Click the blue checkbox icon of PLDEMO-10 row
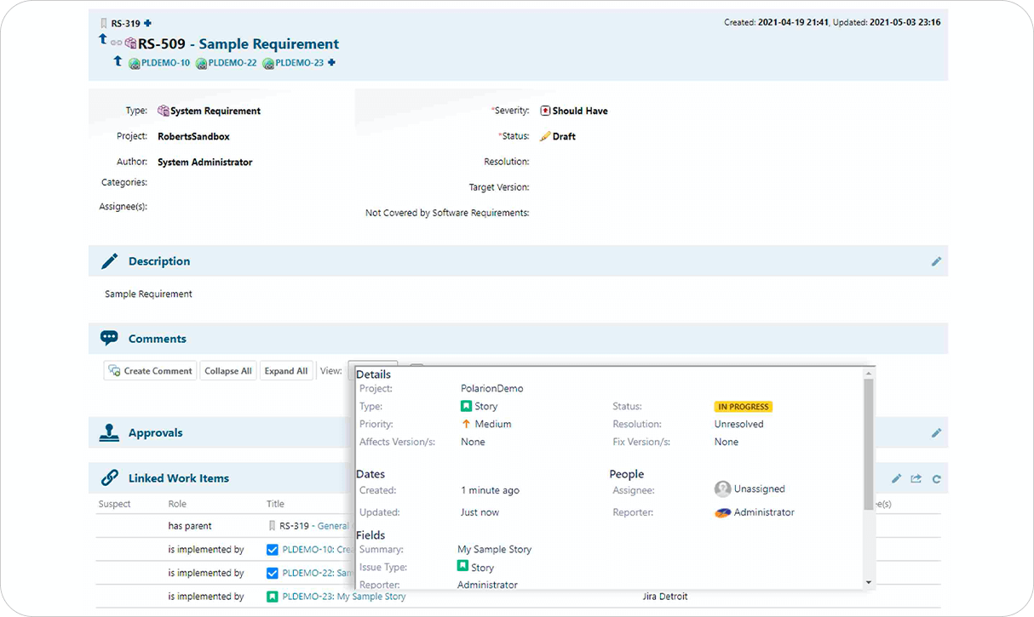Viewport: 1034px width, 617px height. pyautogui.click(x=273, y=550)
